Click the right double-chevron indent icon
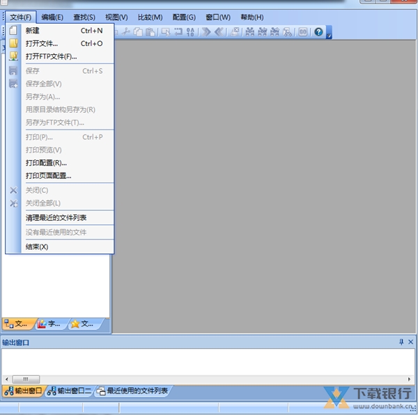The image size is (418, 415). pos(206,32)
